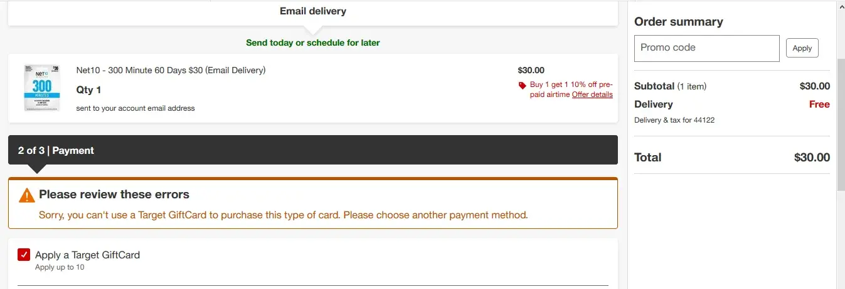
Task: Click the Email delivery heading
Action: [x=312, y=11]
